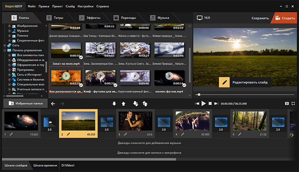Viewport: 299px width, 172px height.
Task: Open the Файл menu
Action: [32, 6]
